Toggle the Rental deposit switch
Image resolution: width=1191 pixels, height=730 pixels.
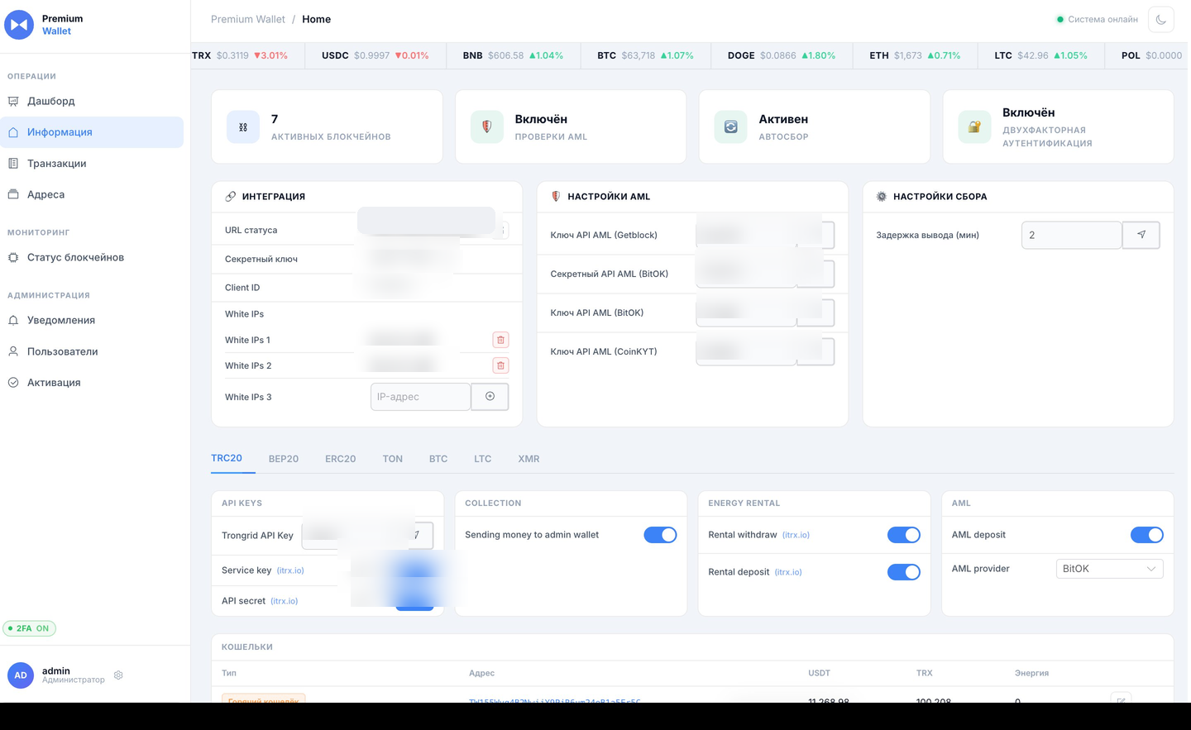click(x=904, y=572)
